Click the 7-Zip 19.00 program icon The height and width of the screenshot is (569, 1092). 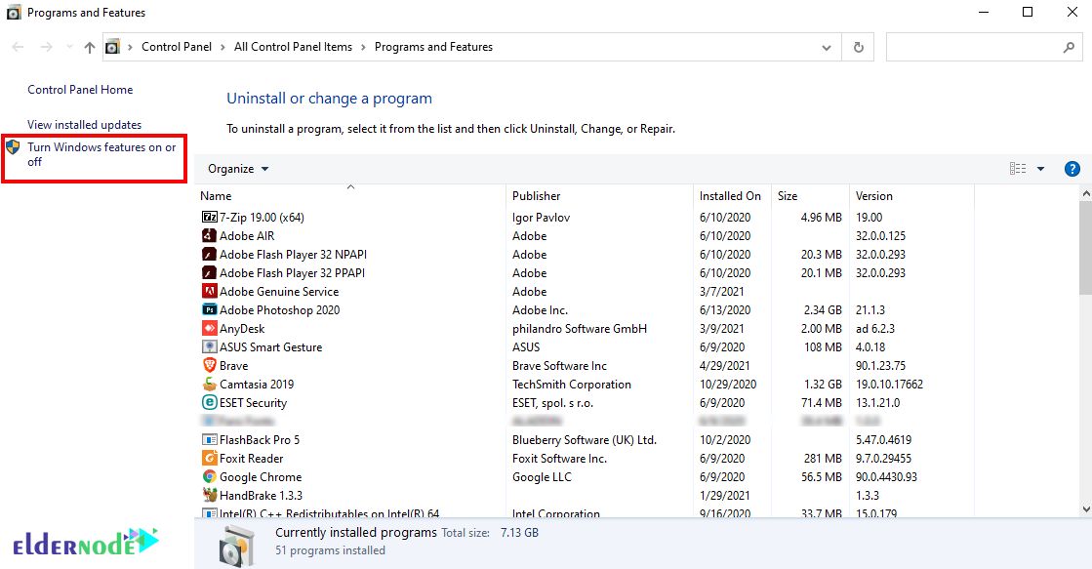[x=208, y=217]
